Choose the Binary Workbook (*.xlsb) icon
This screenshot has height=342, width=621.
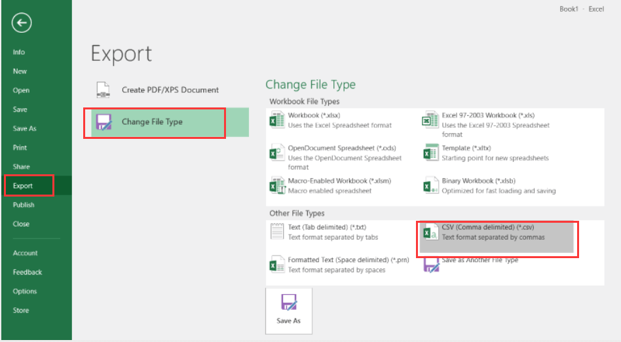pyautogui.click(x=430, y=185)
